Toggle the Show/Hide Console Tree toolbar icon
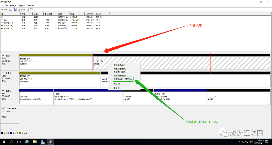Screen dimensions: 272x145 [11, 9]
